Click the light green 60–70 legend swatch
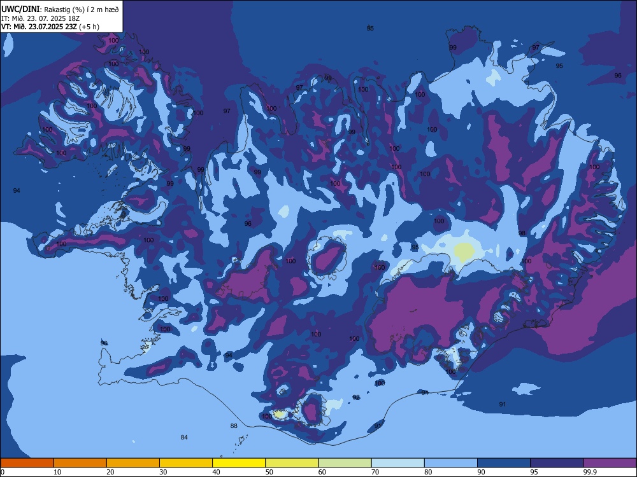Image resolution: width=637 pixels, height=477 pixels. tap(345, 463)
